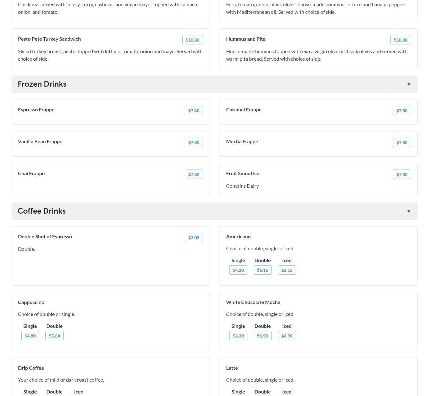Screen dimensions: 429x396
Task: Add Espresso Frappe for $7.80
Action: [x=194, y=111]
